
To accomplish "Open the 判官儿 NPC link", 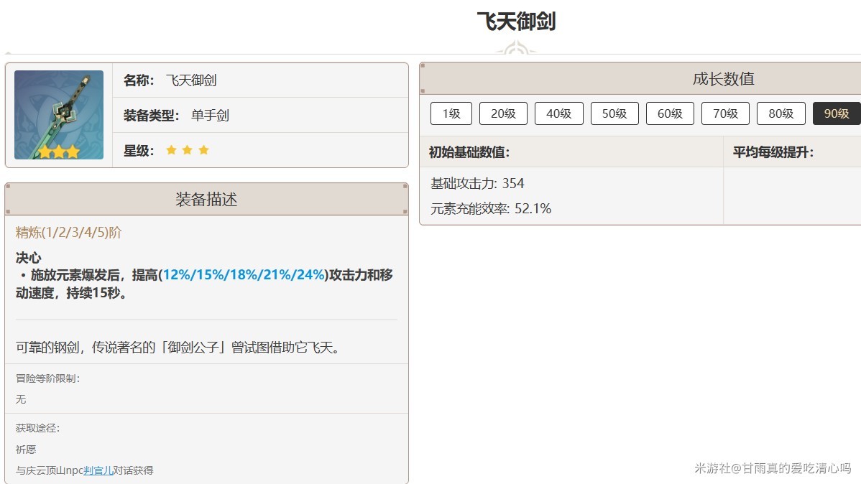I will [98, 470].
